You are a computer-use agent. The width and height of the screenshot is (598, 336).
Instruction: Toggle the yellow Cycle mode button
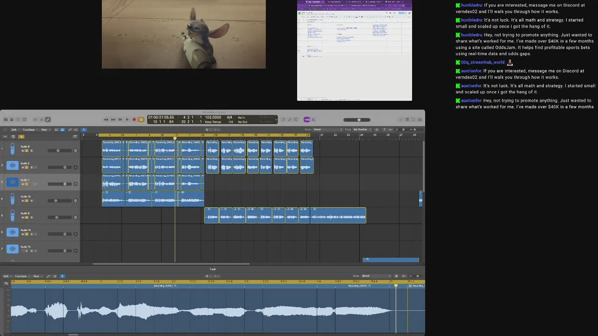click(x=141, y=119)
